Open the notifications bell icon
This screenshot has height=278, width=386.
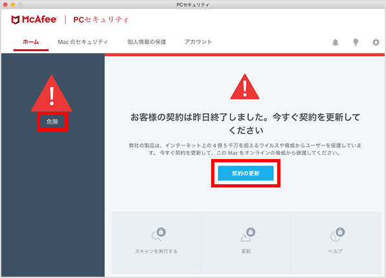pos(335,43)
